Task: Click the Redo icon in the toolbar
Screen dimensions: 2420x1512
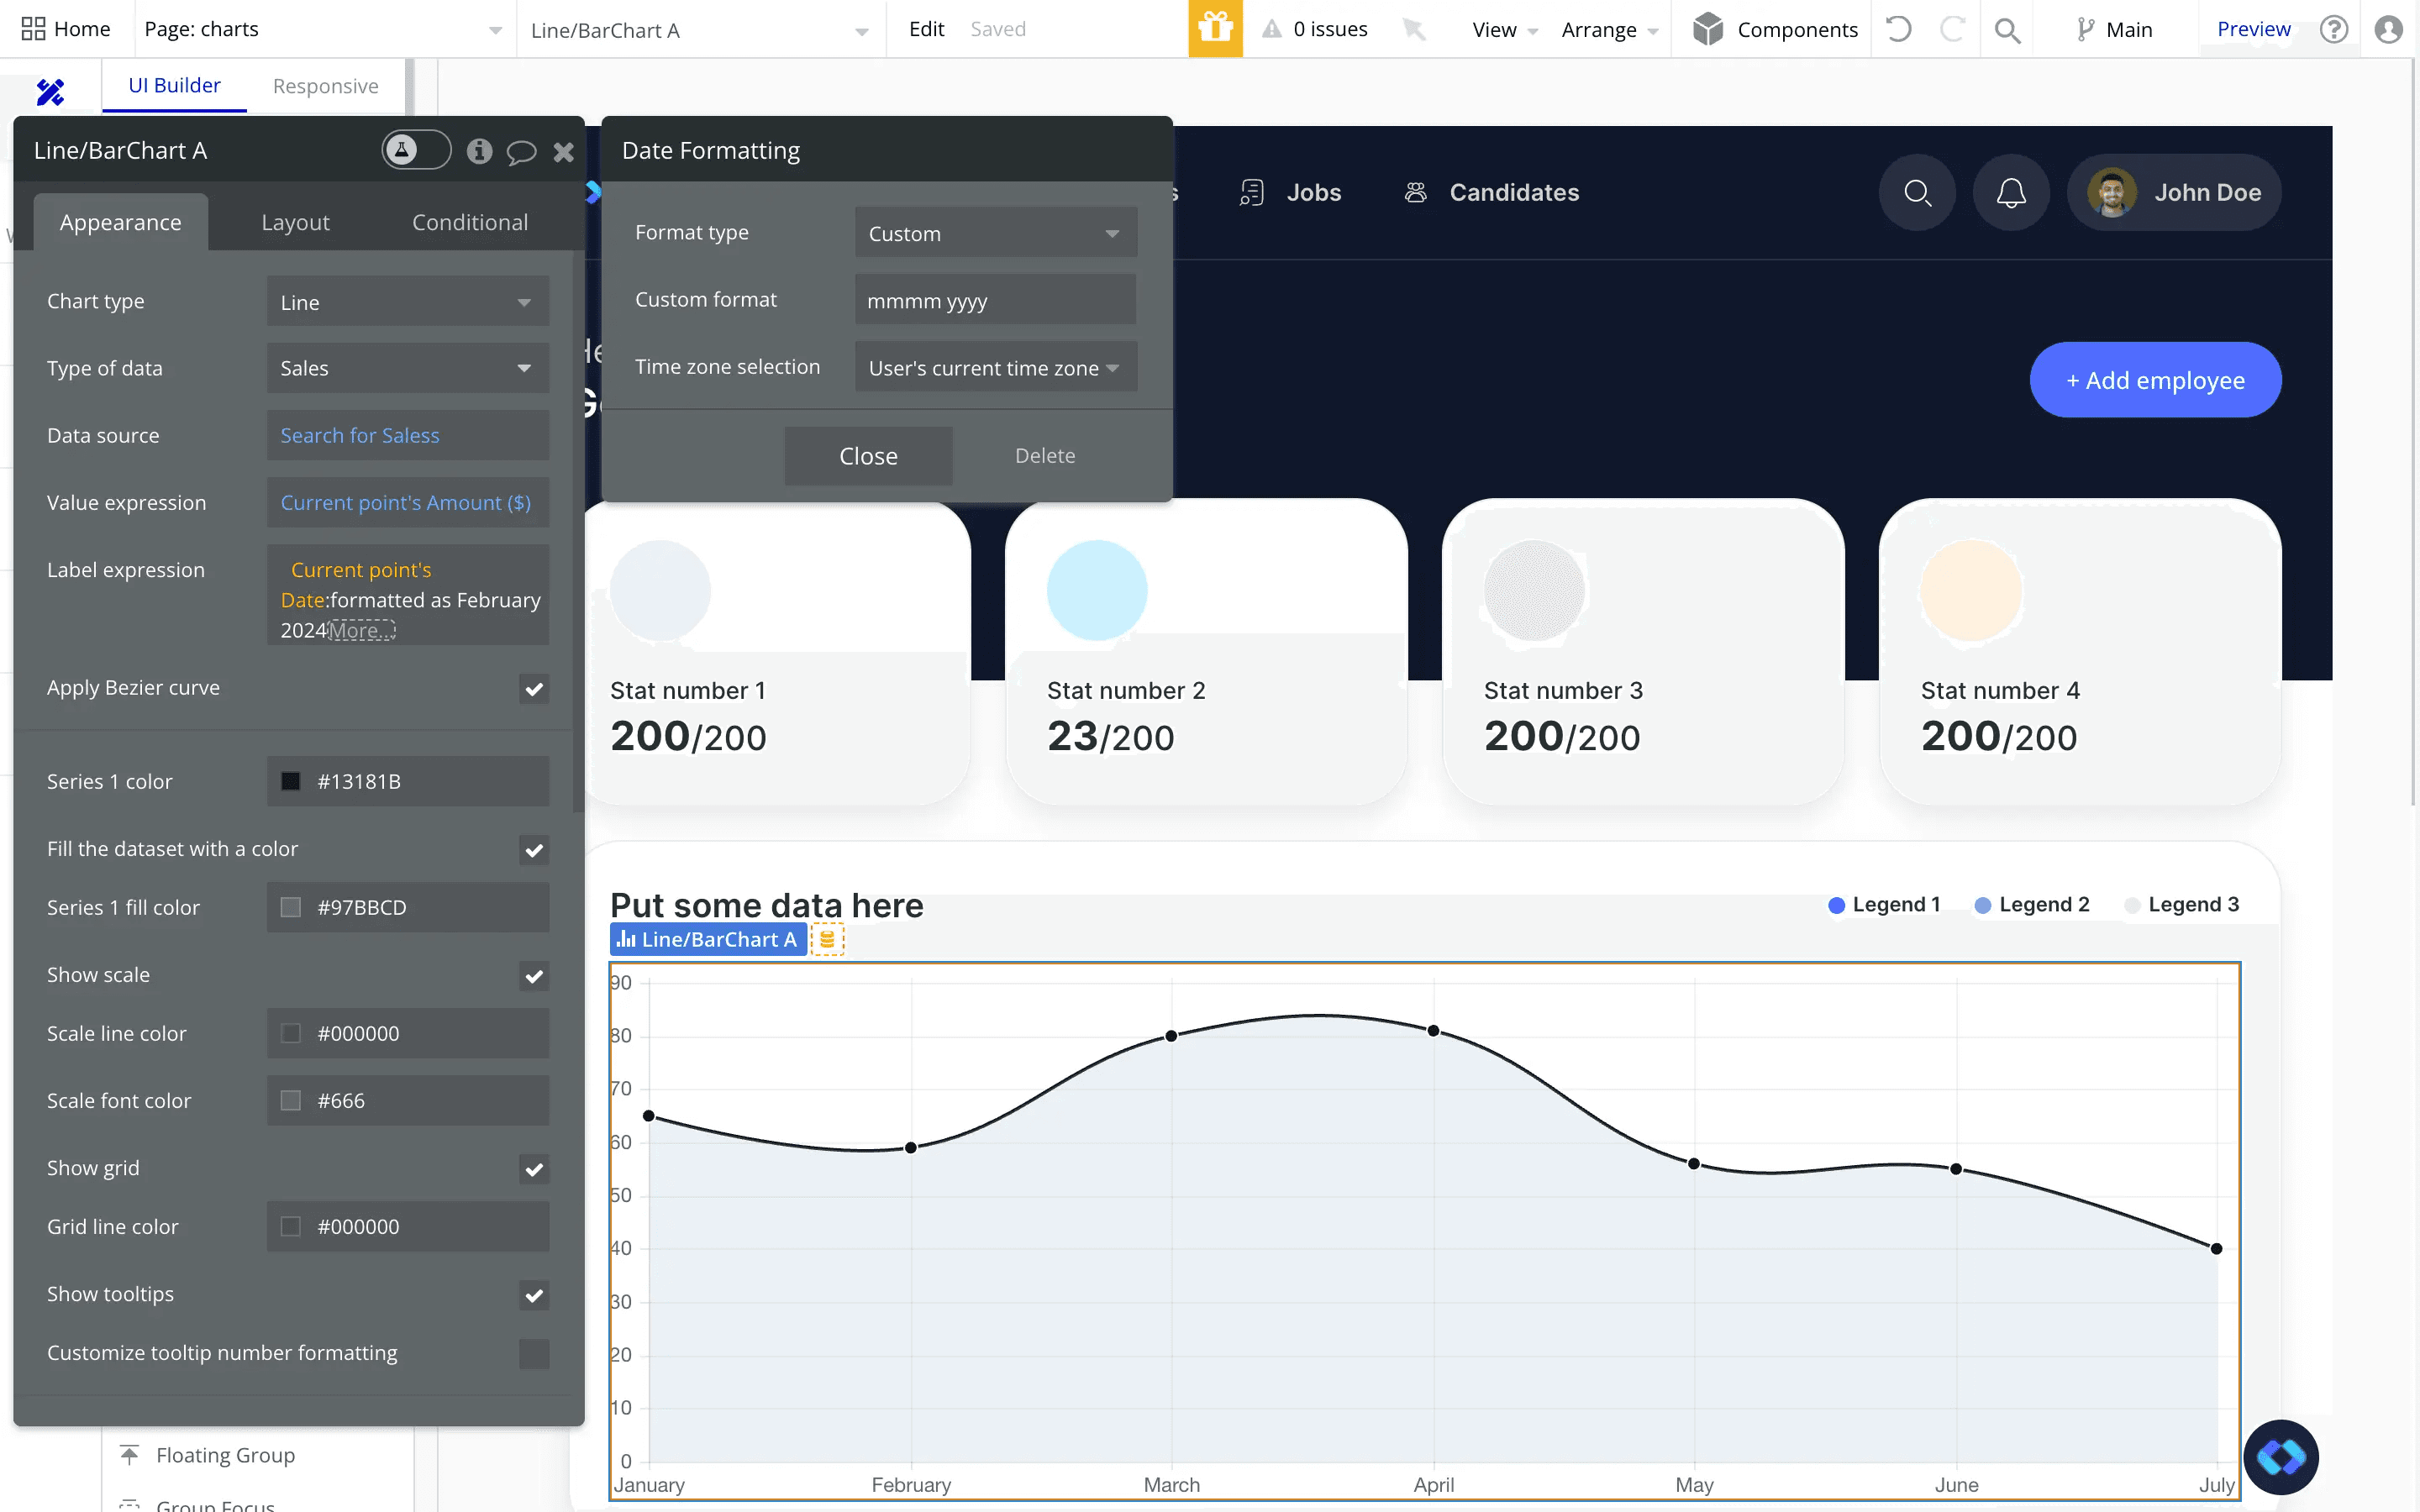Action: [x=1953, y=29]
